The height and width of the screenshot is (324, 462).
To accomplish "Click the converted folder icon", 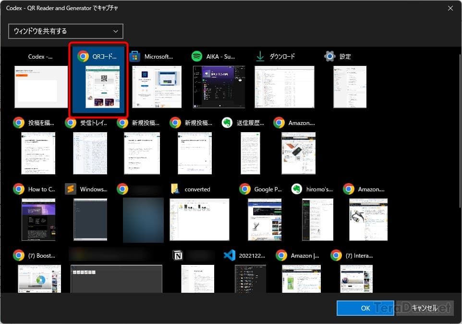I will (x=175, y=189).
